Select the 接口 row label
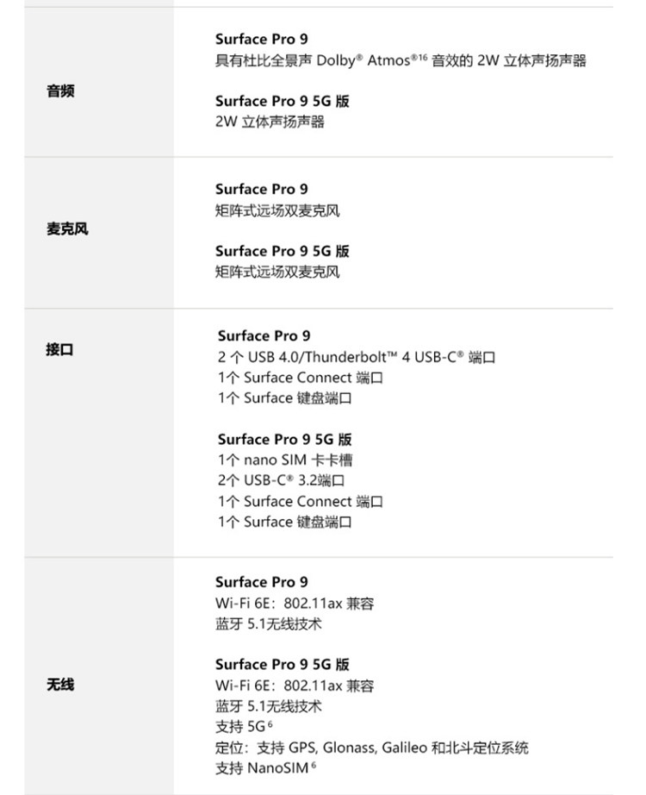 click(x=60, y=350)
